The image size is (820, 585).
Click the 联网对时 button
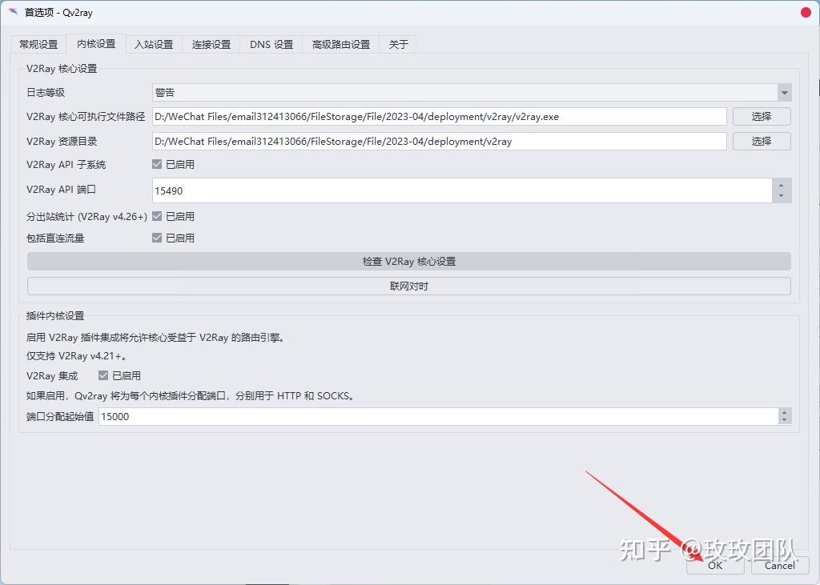(x=409, y=286)
